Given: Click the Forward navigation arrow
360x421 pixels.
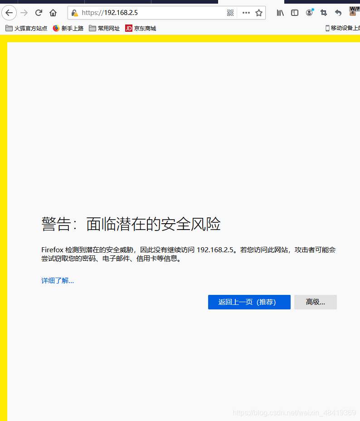Looking at the screenshot, I should point(24,13).
